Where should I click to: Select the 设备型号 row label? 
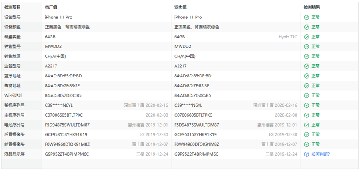click(x=12, y=17)
